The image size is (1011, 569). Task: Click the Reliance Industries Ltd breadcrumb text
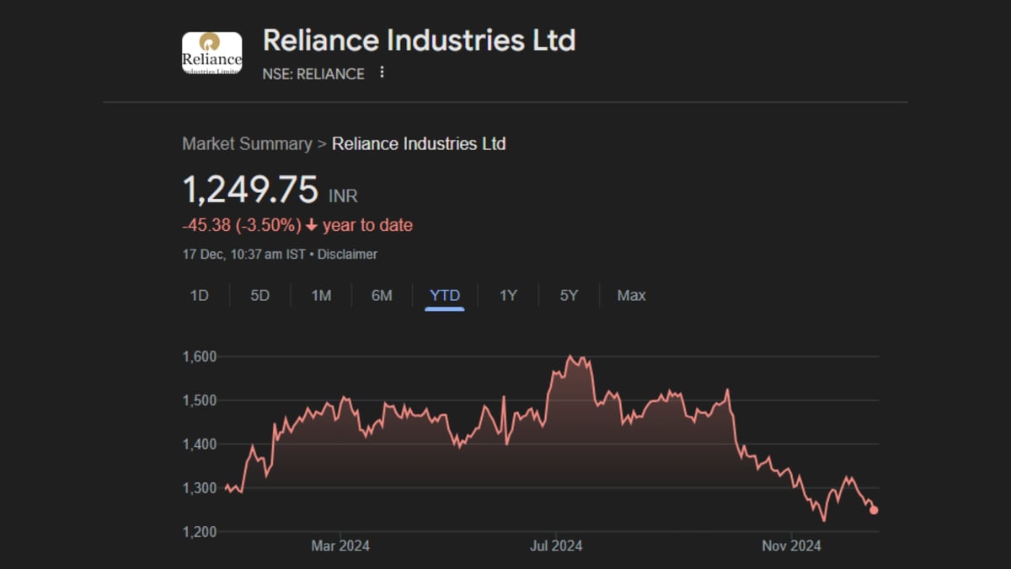coord(419,143)
